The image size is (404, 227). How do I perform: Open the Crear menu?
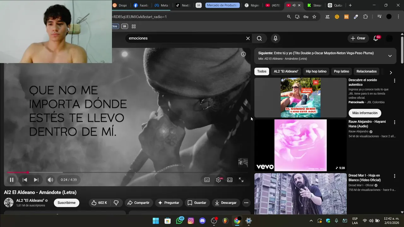tap(358, 38)
